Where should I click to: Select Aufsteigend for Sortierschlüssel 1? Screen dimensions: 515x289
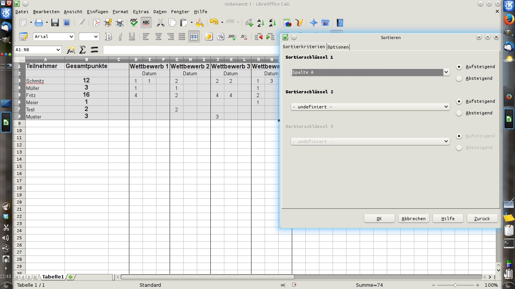(x=459, y=67)
